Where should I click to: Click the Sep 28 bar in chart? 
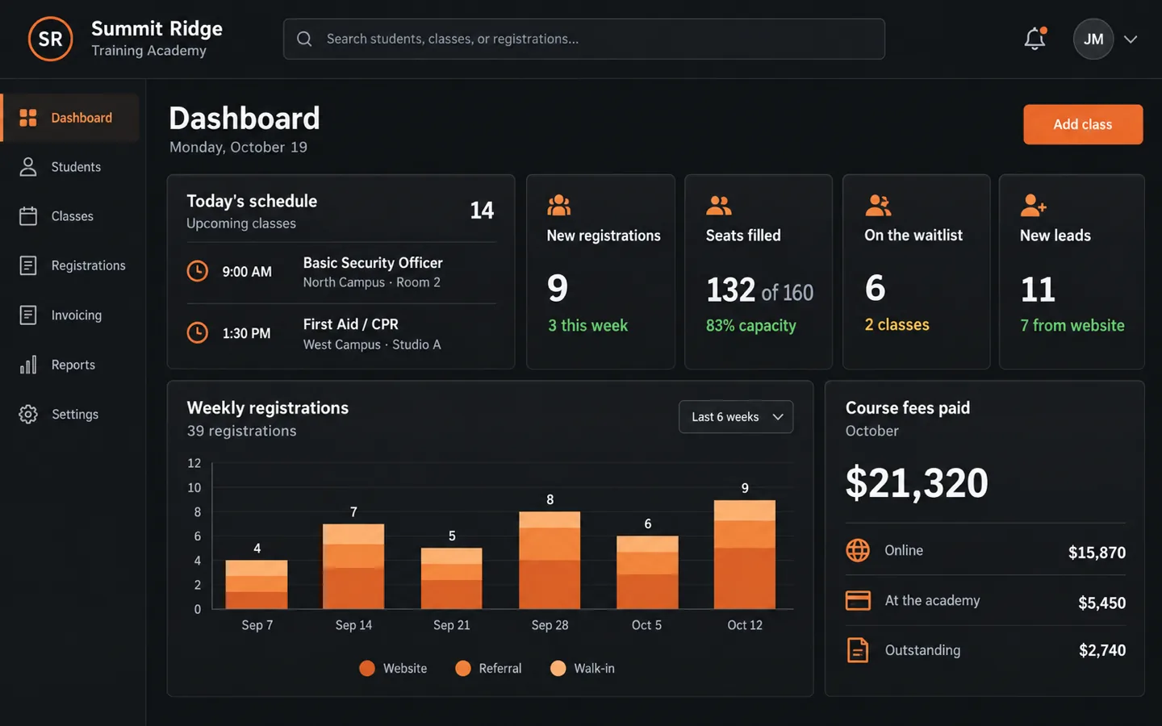[x=550, y=561]
